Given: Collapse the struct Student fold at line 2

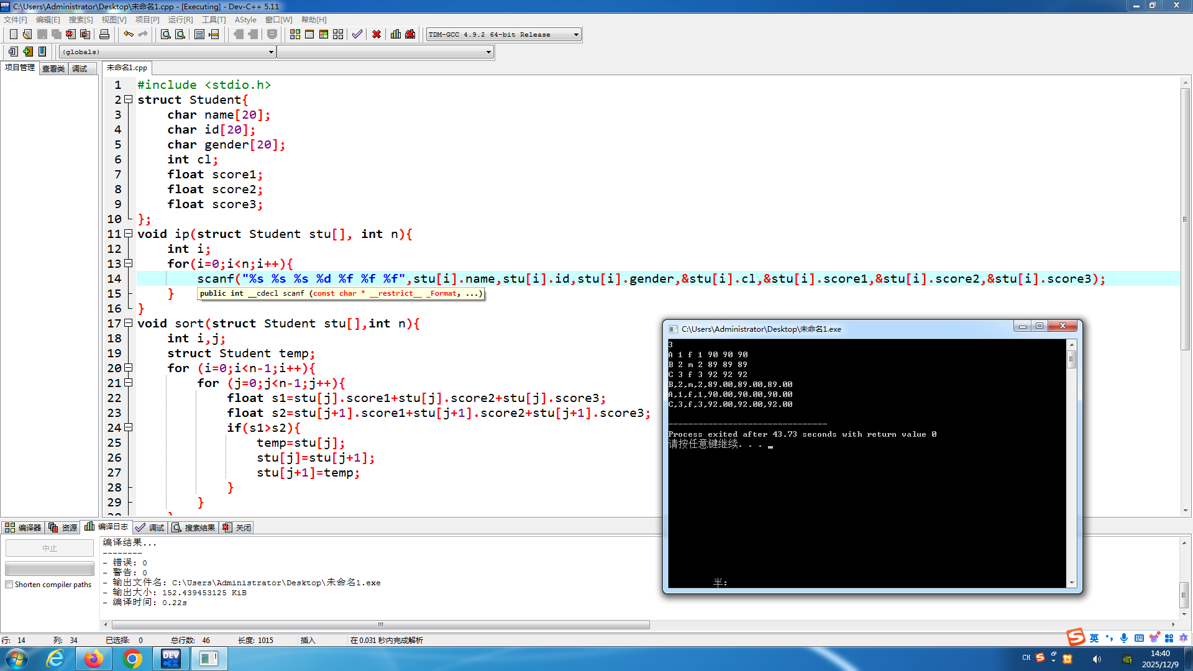Looking at the screenshot, I should 129,99.
